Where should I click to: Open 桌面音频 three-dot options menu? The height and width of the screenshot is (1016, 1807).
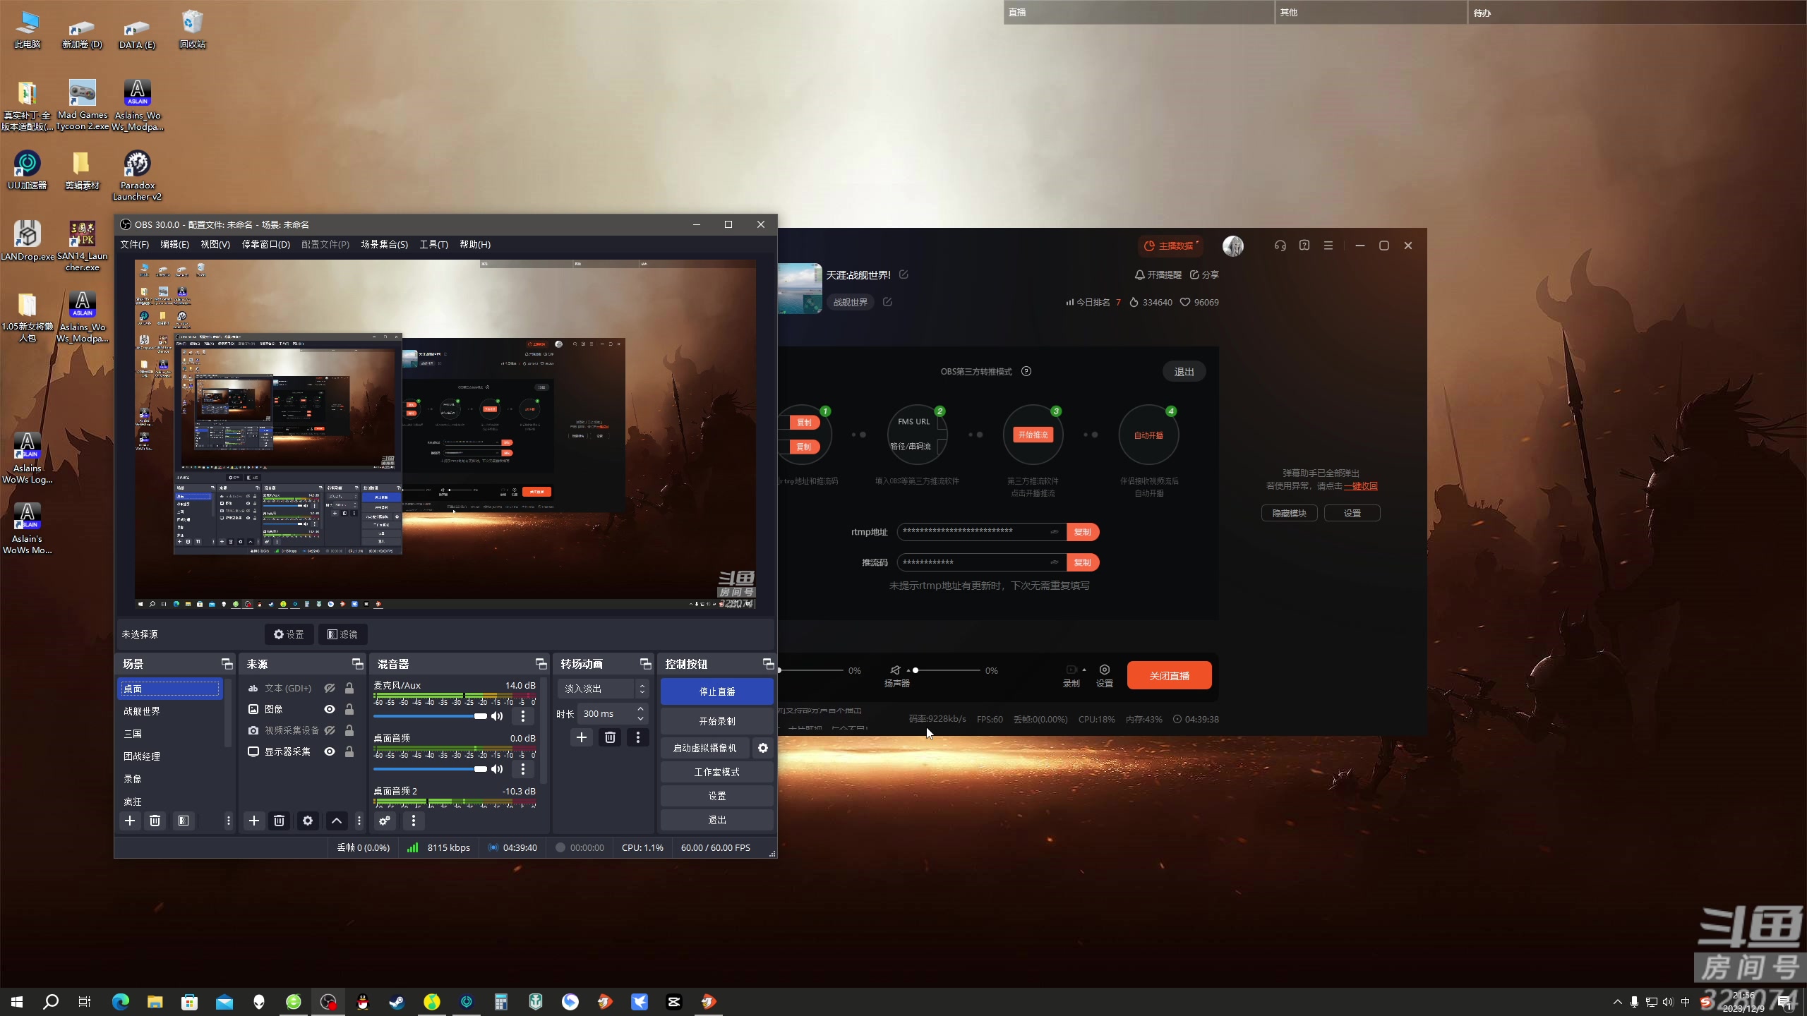[x=523, y=769]
